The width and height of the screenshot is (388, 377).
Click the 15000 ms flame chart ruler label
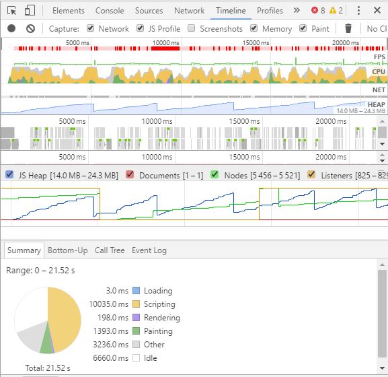coord(244,121)
